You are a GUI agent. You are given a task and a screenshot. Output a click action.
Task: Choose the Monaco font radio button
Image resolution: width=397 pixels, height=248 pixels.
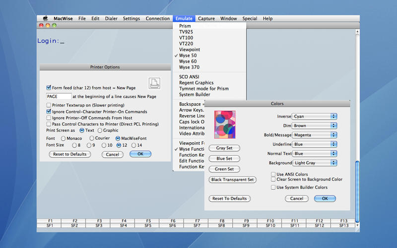pyautogui.click(x=63, y=138)
